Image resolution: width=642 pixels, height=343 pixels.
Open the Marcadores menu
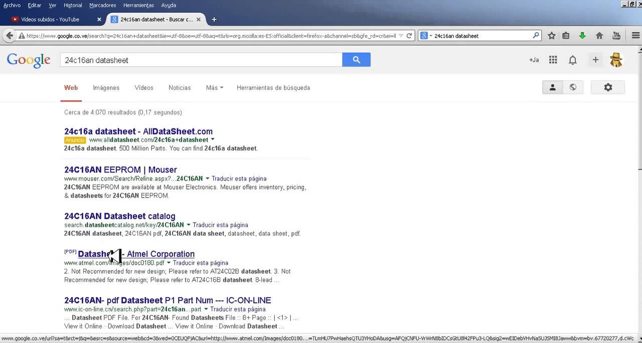pyautogui.click(x=102, y=5)
